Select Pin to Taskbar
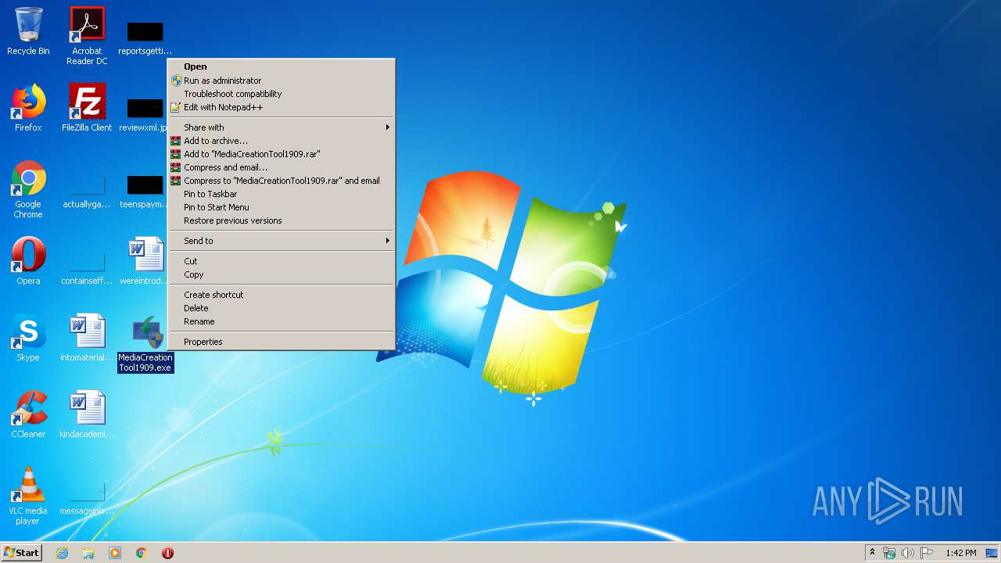The height and width of the screenshot is (563, 1001). [x=282, y=194]
